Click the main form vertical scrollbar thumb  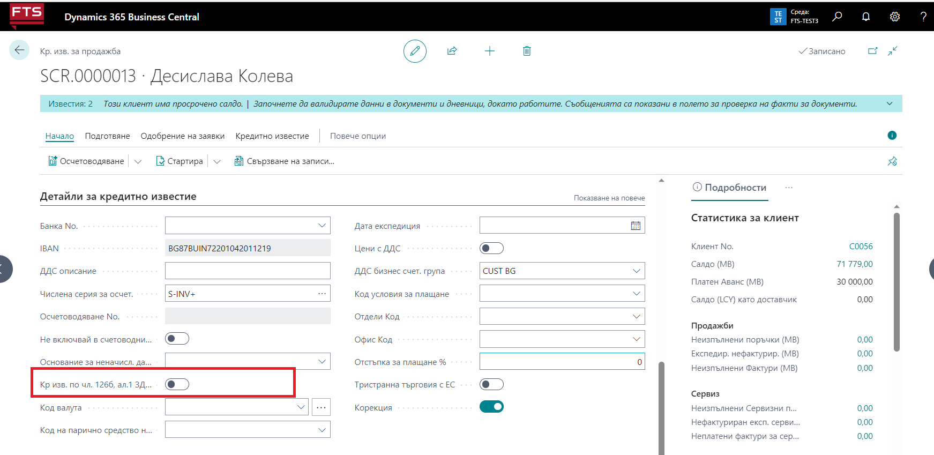[661, 408]
